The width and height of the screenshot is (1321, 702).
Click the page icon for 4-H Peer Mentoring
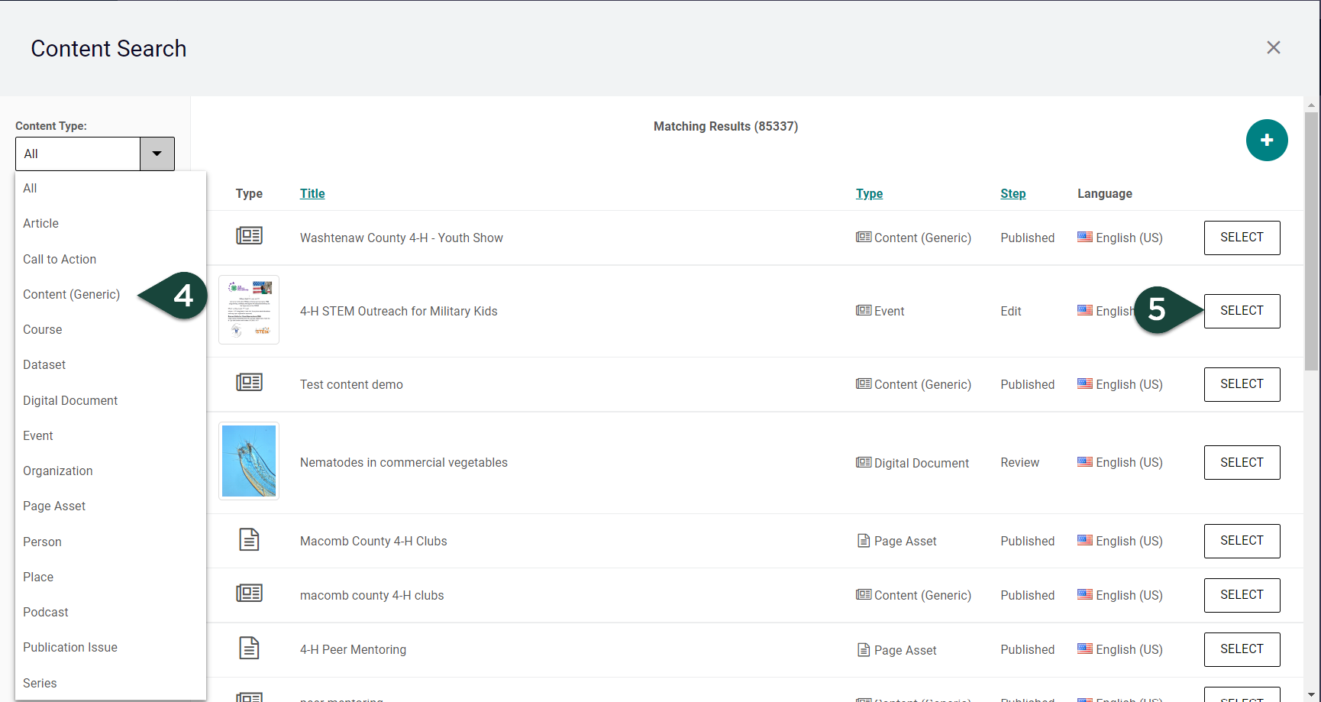(249, 649)
